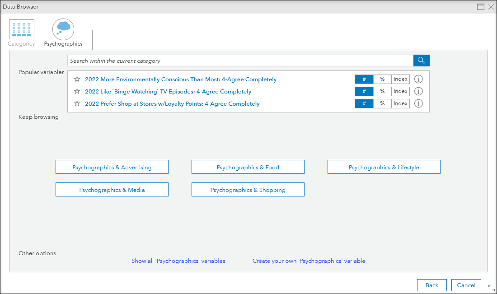Star the Environmentally Conscious variable
This screenshot has height=294, width=497.
point(77,79)
